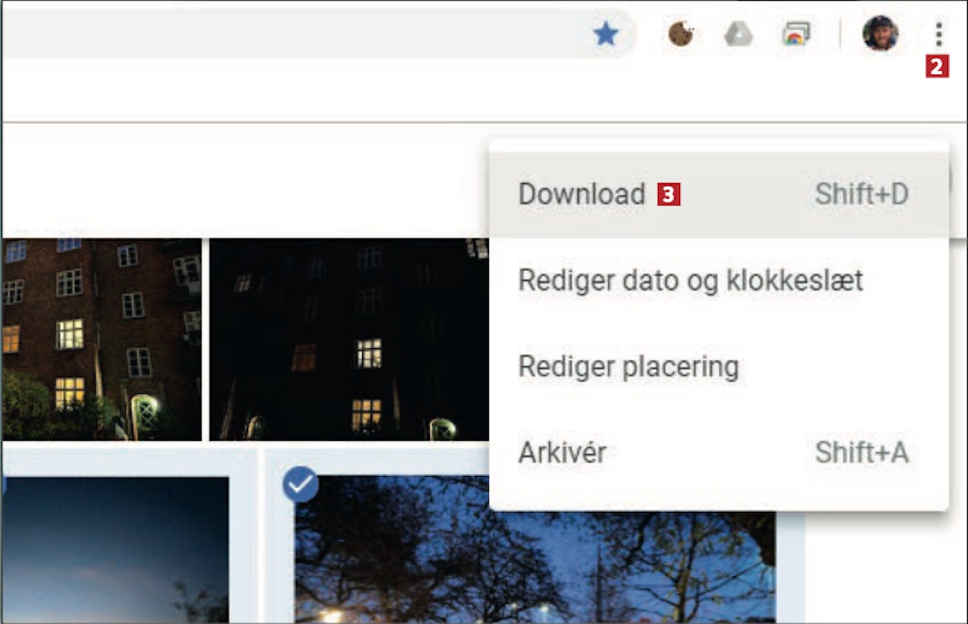
Task: Choose Arkivér from the menu
Action: [718, 452]
